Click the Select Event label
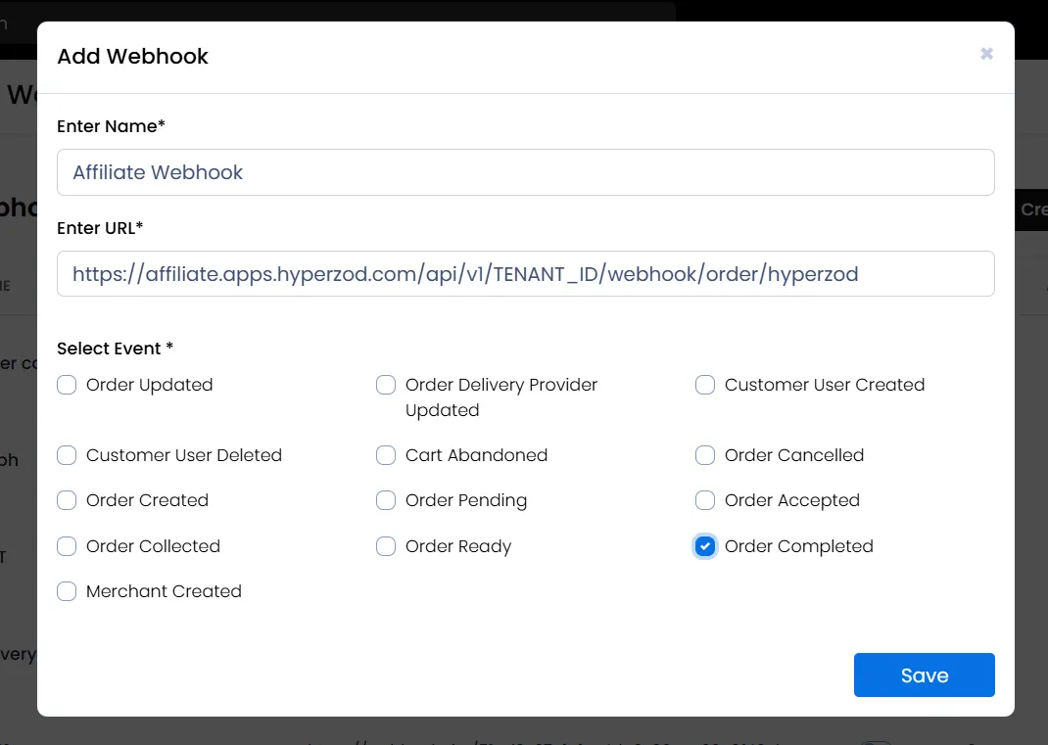This screenshot has width=1048, height=745. pos(115,349)
